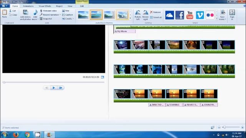Go to the previous frame

(x=47, y=88)
